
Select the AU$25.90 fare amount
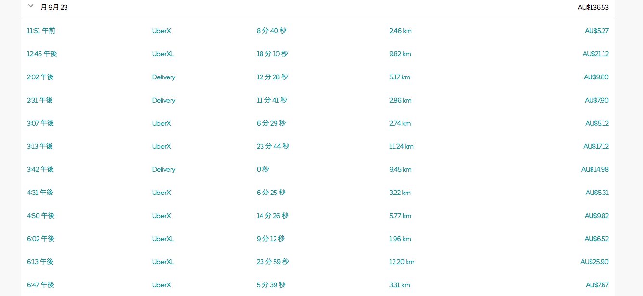[594, 262]
